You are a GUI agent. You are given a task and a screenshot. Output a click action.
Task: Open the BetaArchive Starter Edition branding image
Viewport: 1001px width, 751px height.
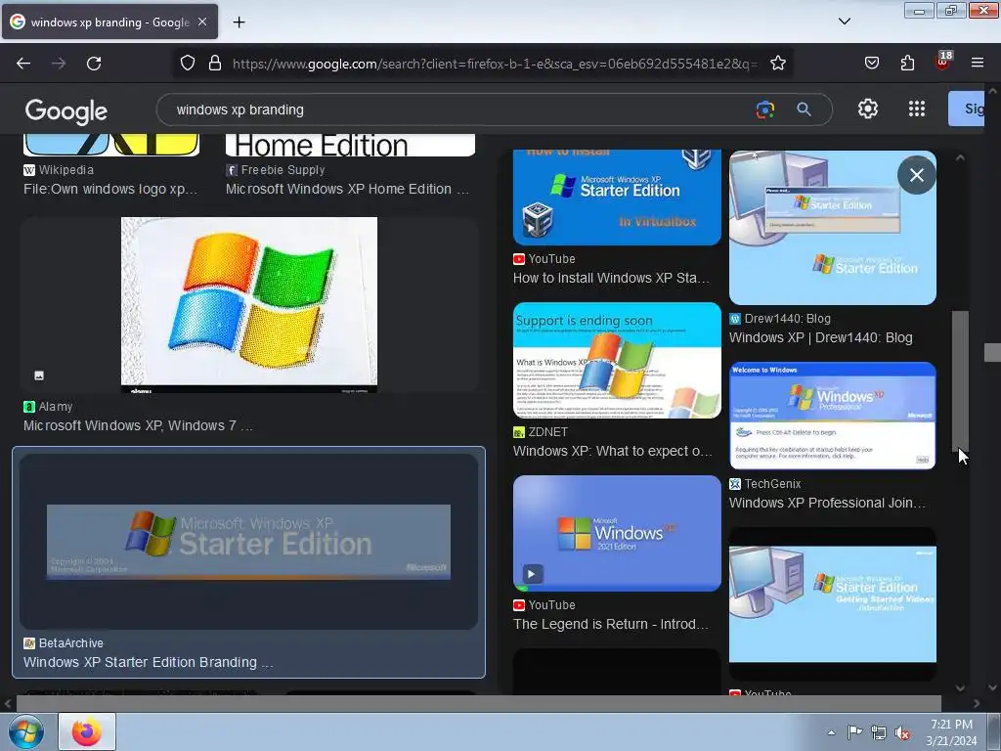pos(249,542)
